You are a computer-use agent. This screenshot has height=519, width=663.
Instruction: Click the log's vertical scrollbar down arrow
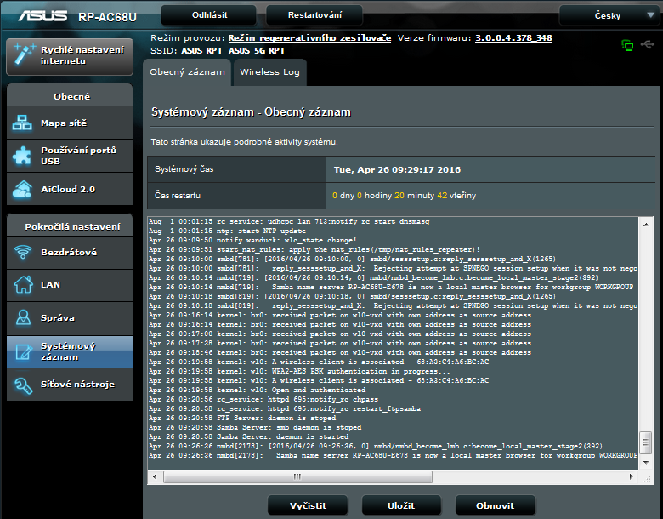tap(645, 454)
